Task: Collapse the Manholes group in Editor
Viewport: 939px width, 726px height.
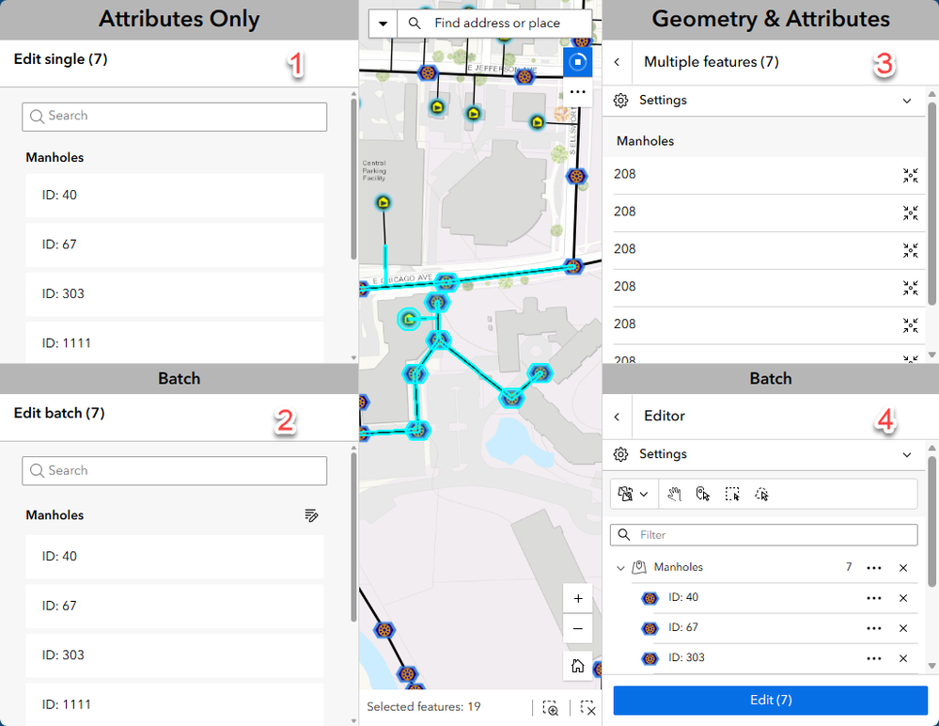Action: pos(620,568)
